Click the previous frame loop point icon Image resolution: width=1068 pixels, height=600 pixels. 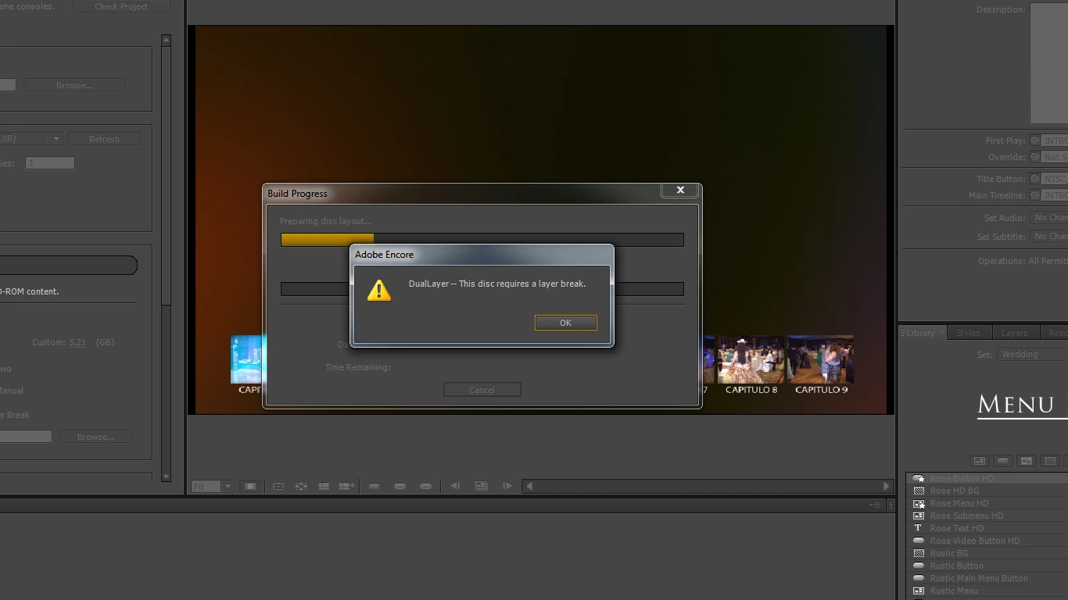pos(455,486)
